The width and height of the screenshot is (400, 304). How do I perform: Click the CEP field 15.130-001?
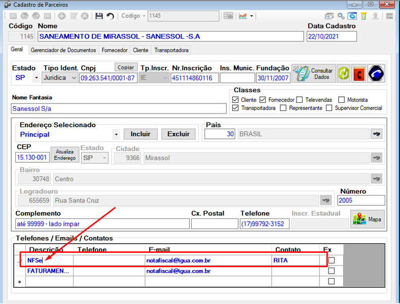(x=32, y=158)
